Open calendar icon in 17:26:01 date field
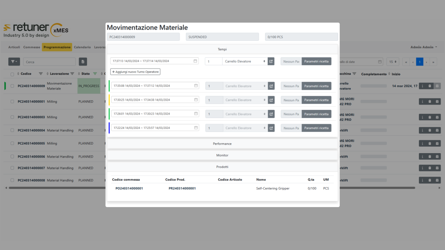The image size is (445, 250). pyautogui.click(x=196, y=114)
